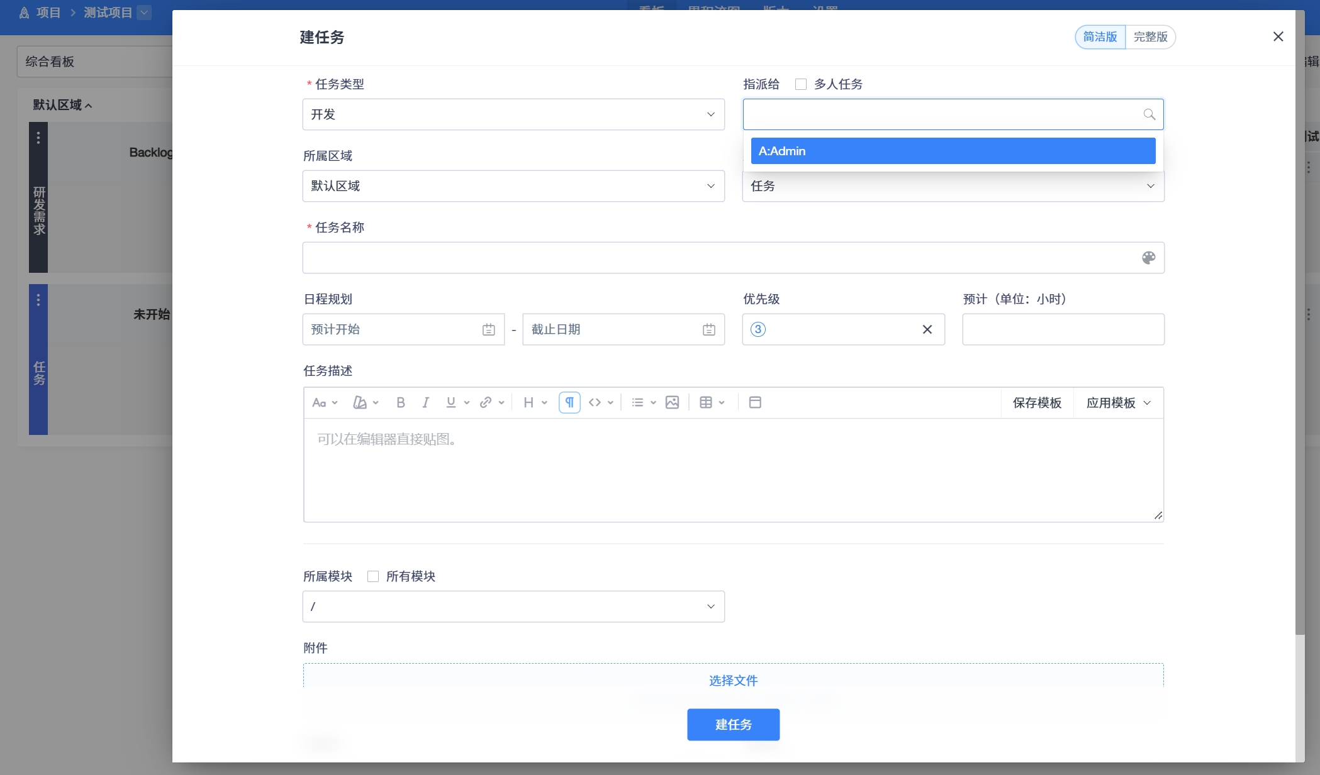Select A:Admin from assignee list
Screen dimensions: 1320x775
pos(953,151)
